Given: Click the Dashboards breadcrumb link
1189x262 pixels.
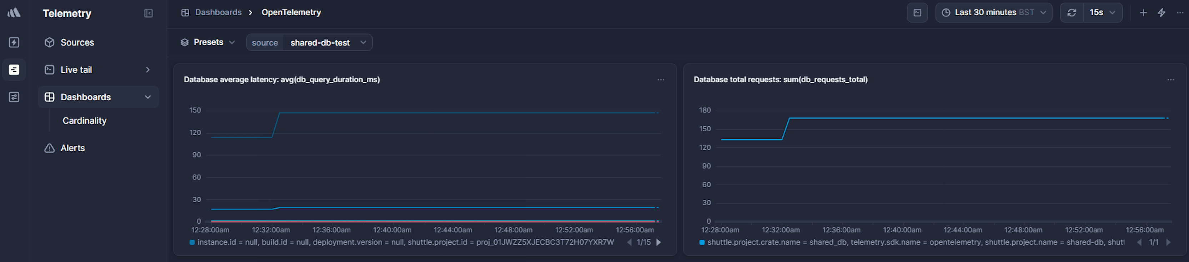Looking at the screenshot, I should (x=218, y=12).
